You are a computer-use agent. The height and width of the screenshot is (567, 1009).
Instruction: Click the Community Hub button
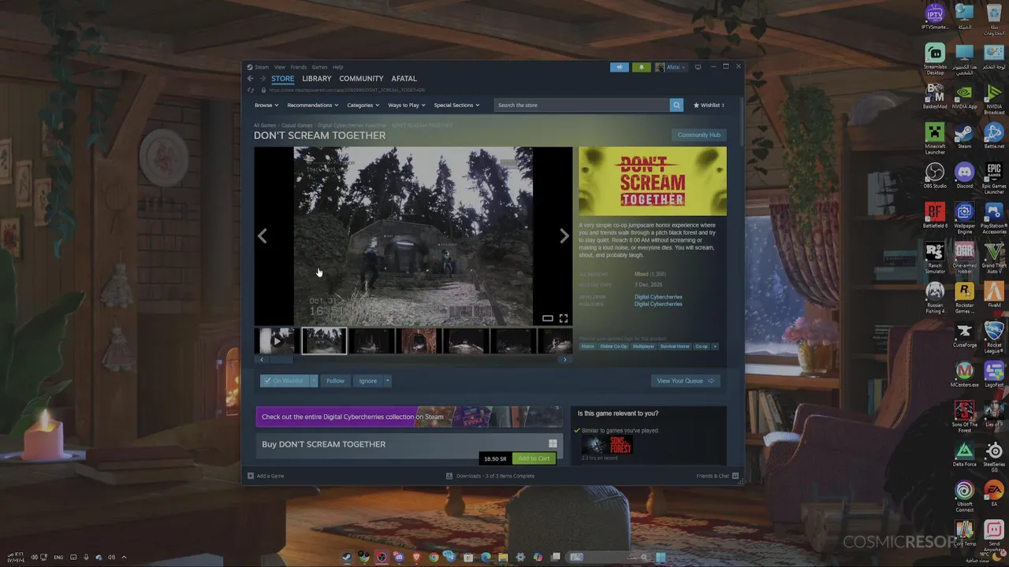coord(698,135)
